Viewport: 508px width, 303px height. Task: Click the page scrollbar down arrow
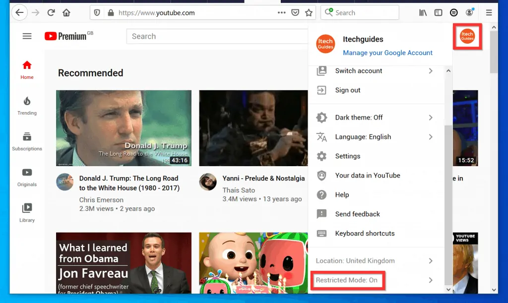click(494, 290)
